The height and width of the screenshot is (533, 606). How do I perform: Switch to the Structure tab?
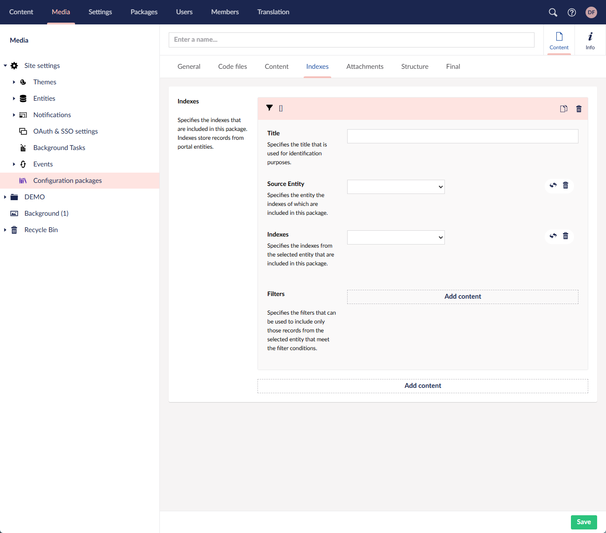click(x=415, y=67)
